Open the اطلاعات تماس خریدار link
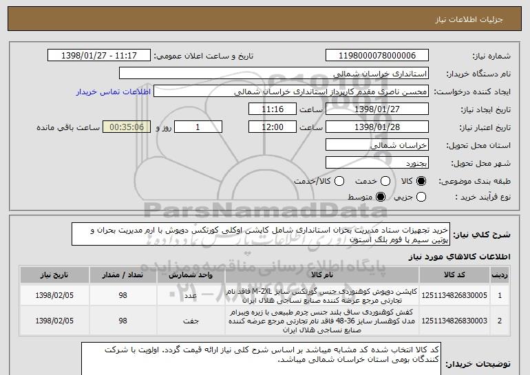The height and width of the screenshot is (375, 530). [x=114, y=92]
